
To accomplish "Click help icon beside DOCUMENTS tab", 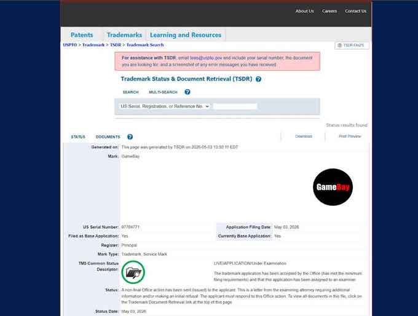I will tap(130, 137).
